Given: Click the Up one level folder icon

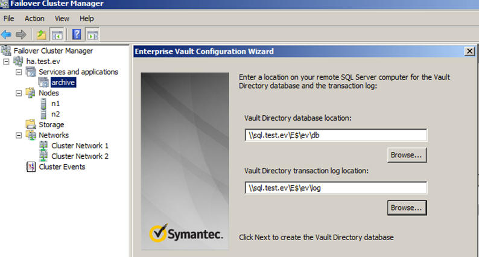Looking at the screenshot, I should (x=41, y=34).
